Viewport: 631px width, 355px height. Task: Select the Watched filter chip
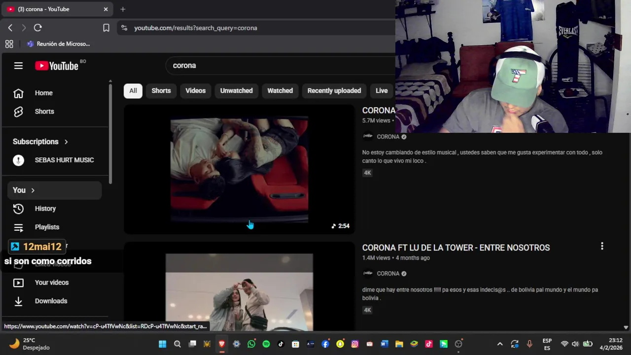tap(280, 91)
